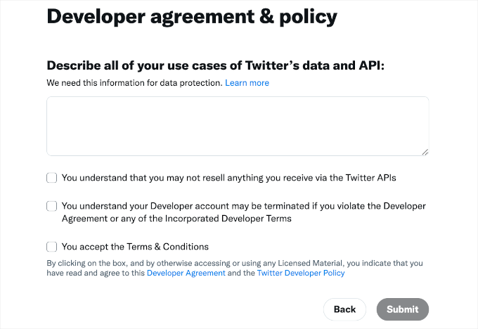The height and width of the screenshot is (329, 478).
Task: Open the Developer Agreement link
Action: [186, 273]
